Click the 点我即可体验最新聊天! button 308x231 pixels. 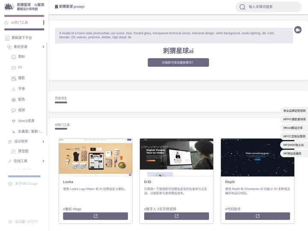click(178, 62)
